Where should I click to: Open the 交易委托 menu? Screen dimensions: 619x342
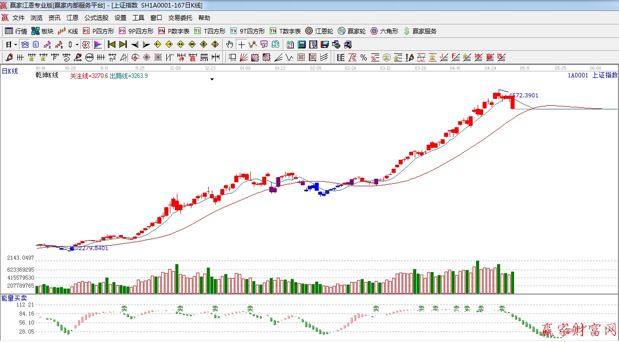(x=180, y=18)
